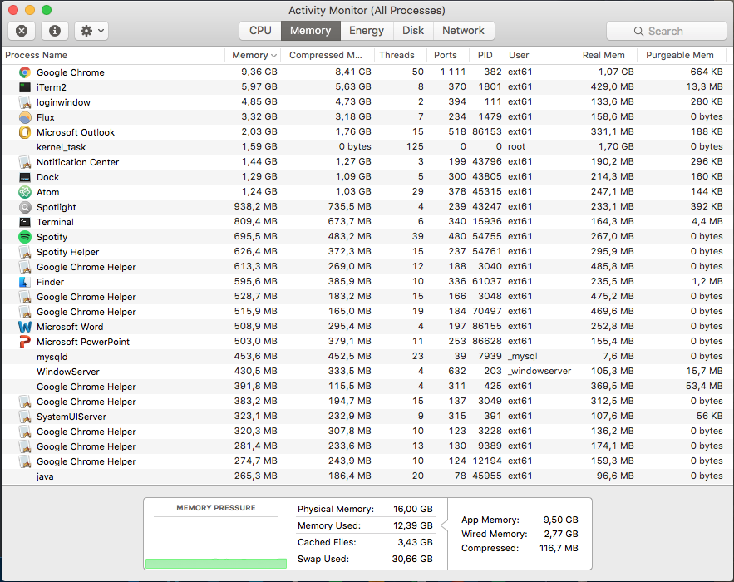Select the Flux app icon
The height and width of the screenshot is (582, 734).
point(25,117)
